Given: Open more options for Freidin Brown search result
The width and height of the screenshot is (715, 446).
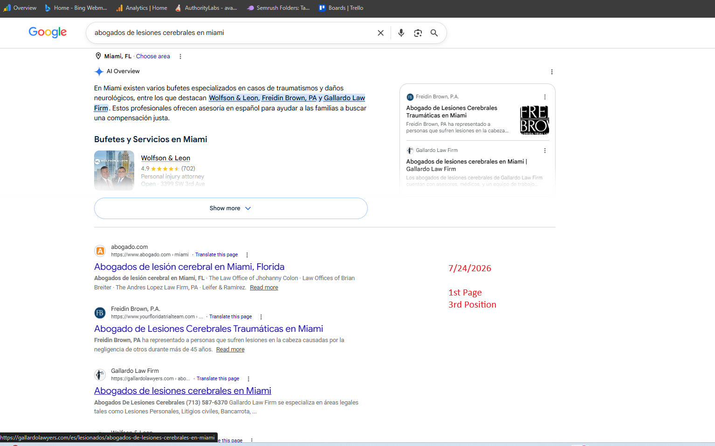Looking at the screenshot, I should click(x=261, y=317).
